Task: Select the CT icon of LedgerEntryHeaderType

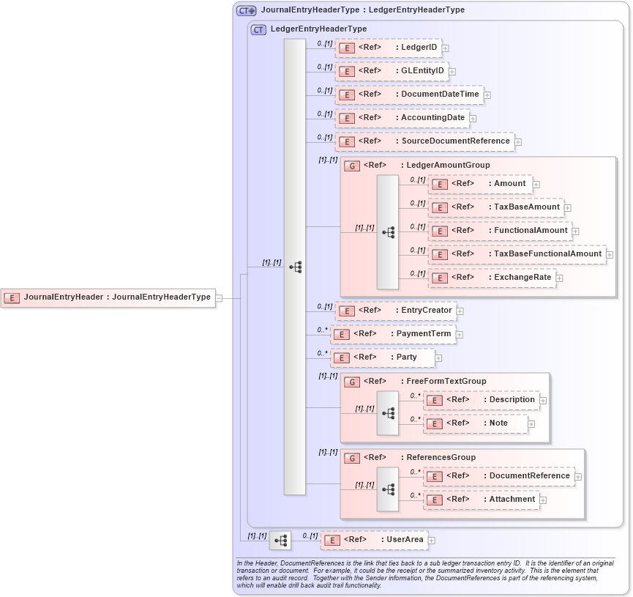Action: click(258, 29)
